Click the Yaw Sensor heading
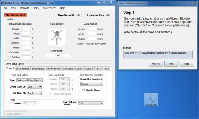Image resolution: width=199 pixels, height=119 pixels. tap(57, 24)
